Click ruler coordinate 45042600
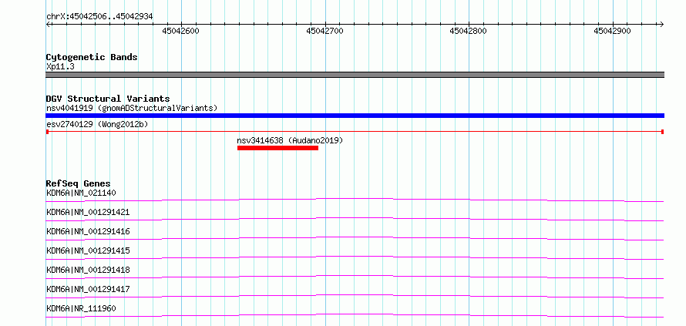Viewport: 686px width, 326px height. [180, 31]
